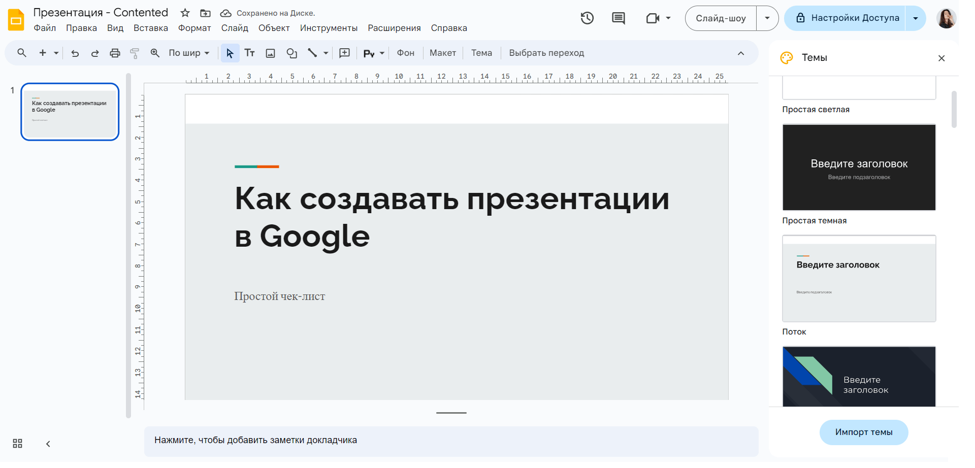Click the insert shape icon
975x468 pixels.
291,53
